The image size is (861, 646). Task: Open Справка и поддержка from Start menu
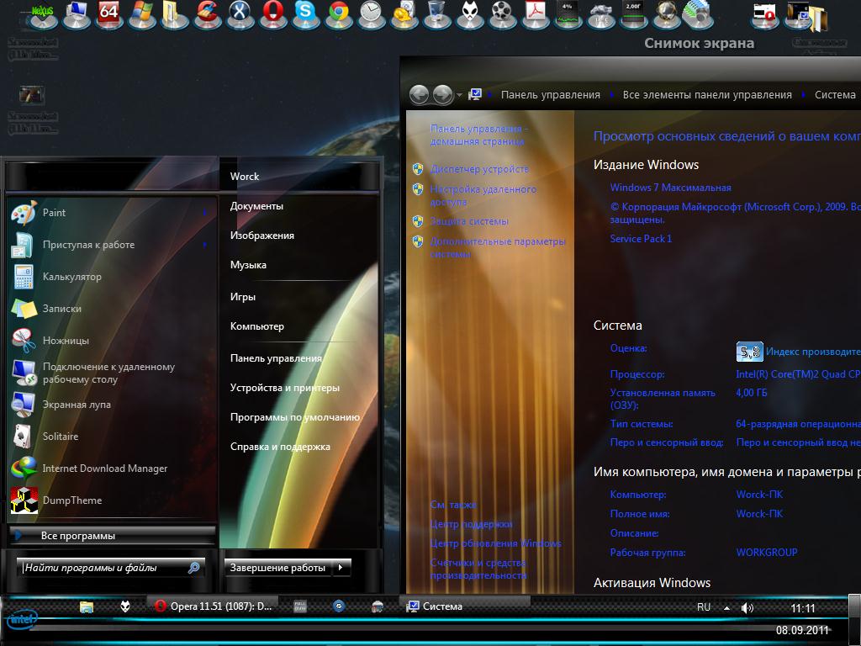[x=280, y=447]
